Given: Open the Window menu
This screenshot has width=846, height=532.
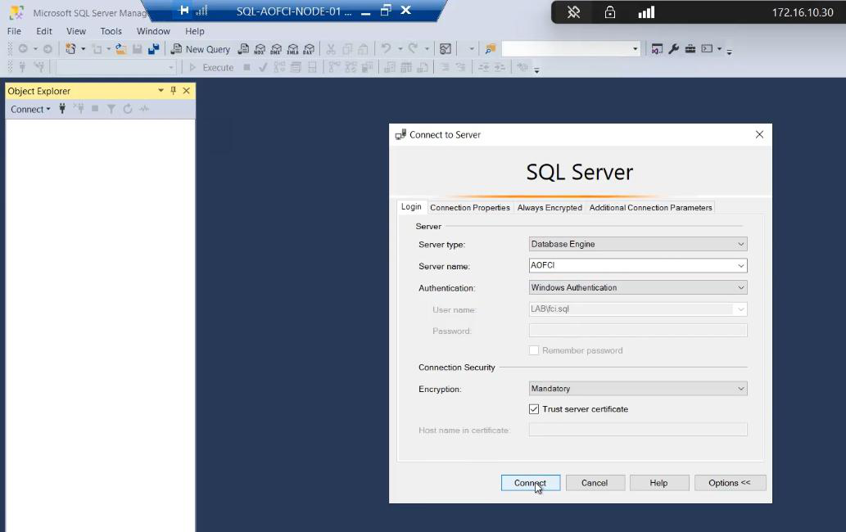Looking at the screenshot, I should [x=153, y=31].
